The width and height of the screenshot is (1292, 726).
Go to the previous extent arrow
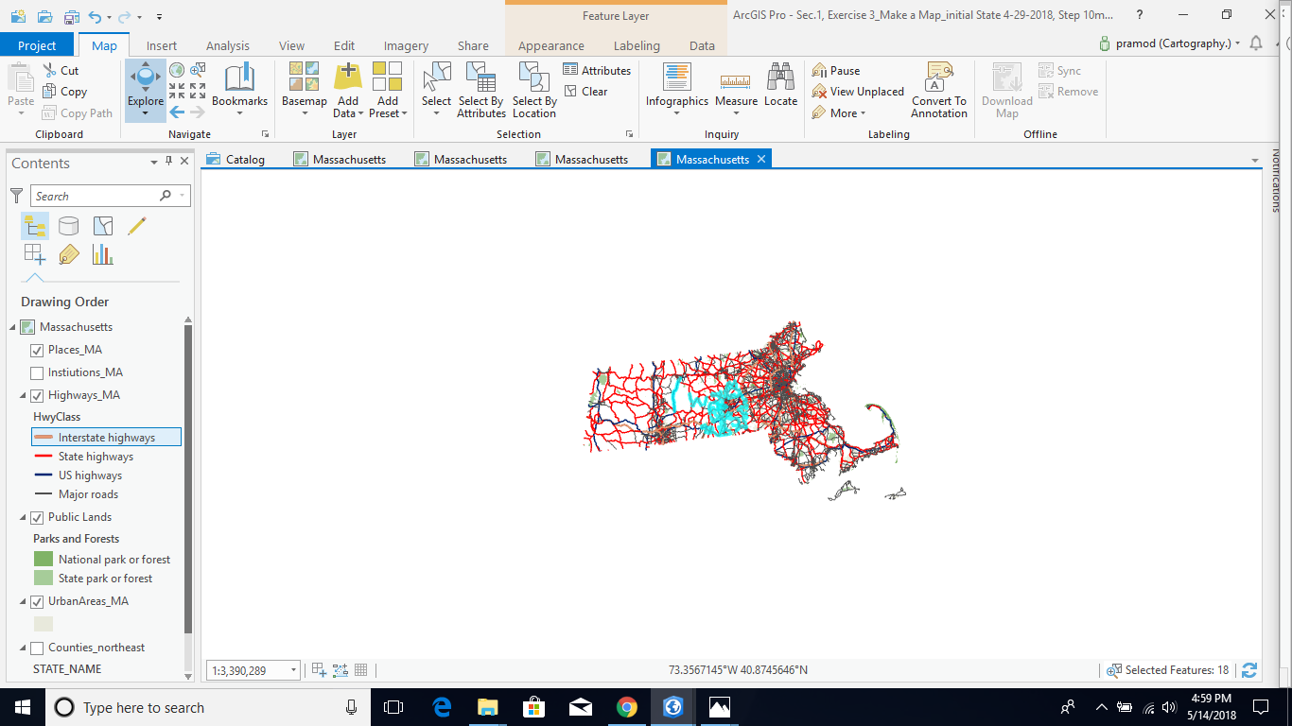tap(177, 112)
